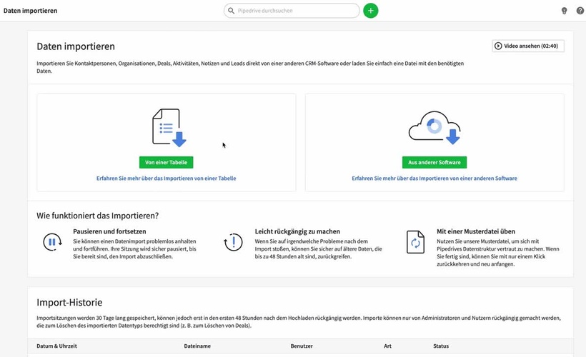Click the undo warning clock icon
Viewport: 586px width, 357px height.
pos(234,242)
